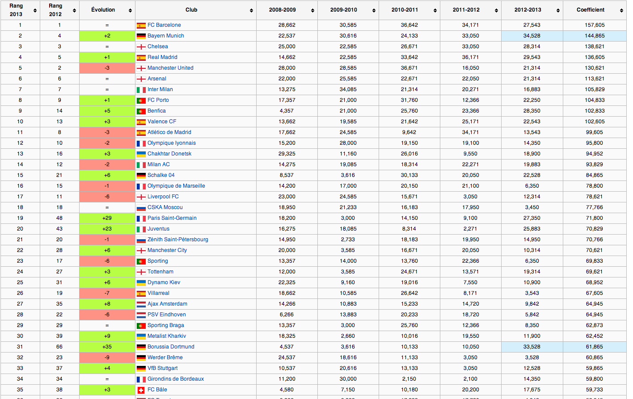
Task: Click England flag beside Chelsea
Action: coord(141,47)
